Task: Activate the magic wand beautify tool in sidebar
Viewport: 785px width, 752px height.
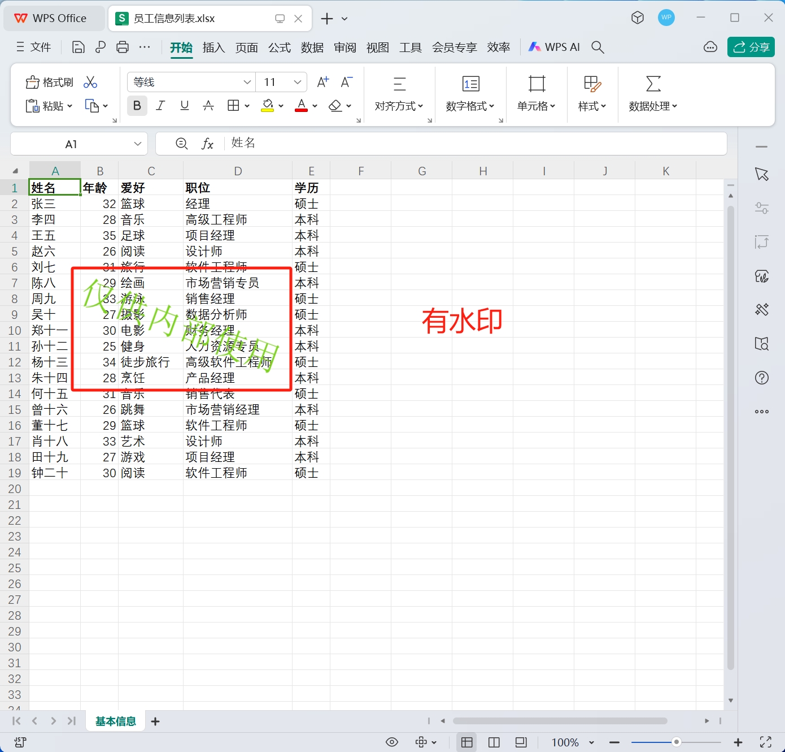Action: coord(762,310)
